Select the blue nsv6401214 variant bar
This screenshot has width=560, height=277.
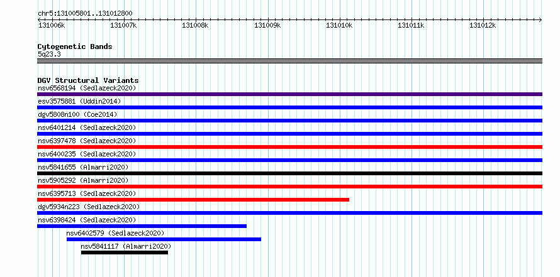click(289, 134)
